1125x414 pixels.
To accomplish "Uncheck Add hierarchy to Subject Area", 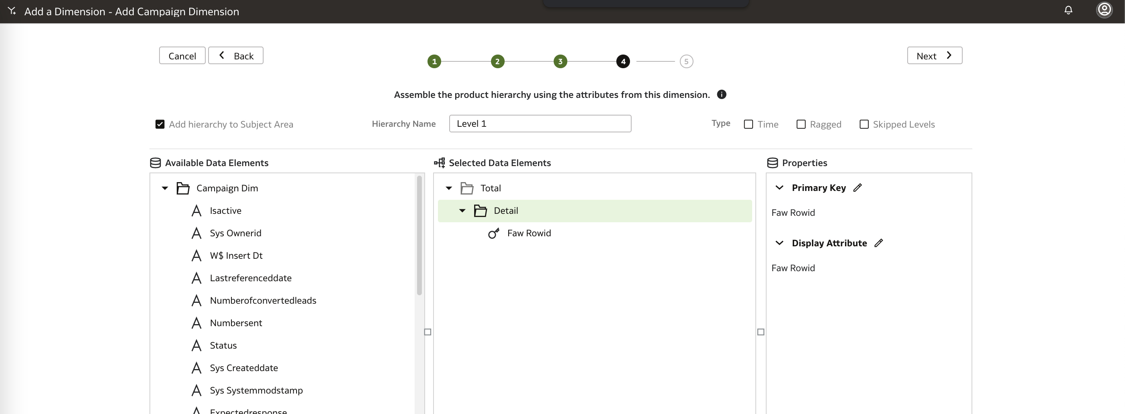I will click(160, 124).
